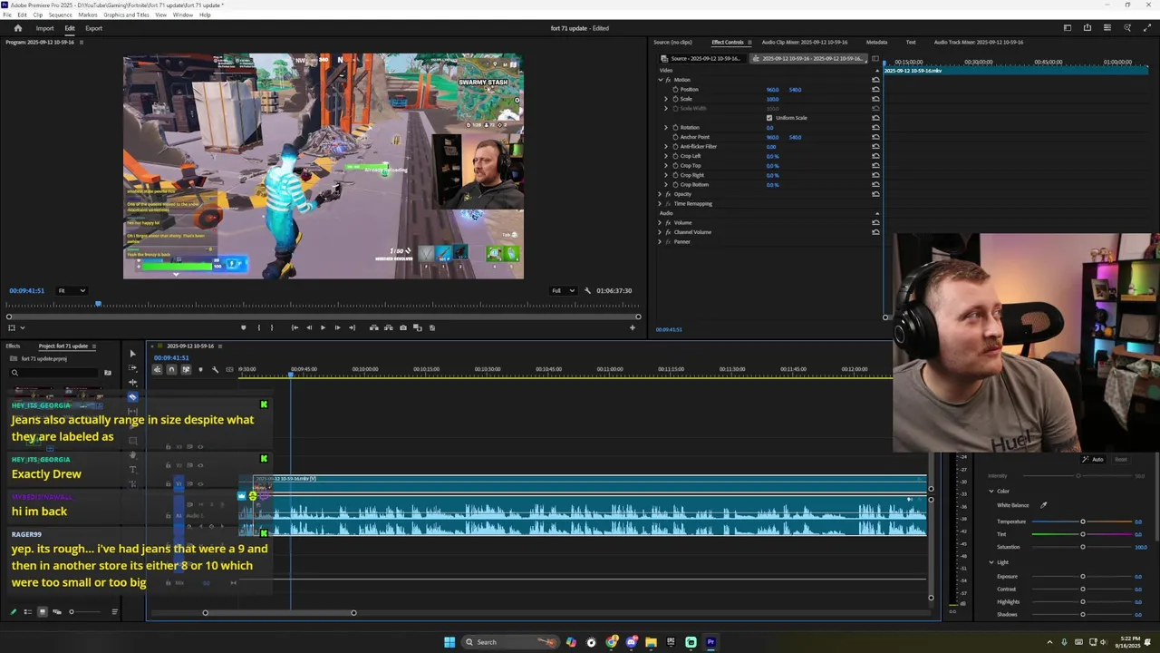Toggle the Crop Left animation stopwatch

(675, 156)
